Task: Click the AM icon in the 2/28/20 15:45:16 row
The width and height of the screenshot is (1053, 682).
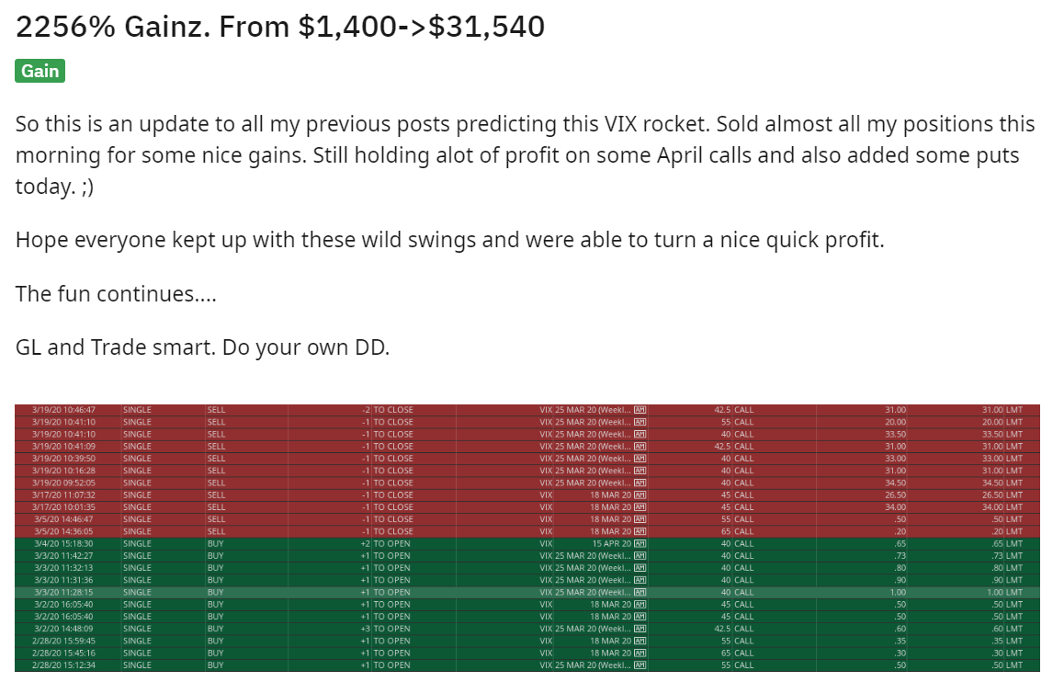Action: pyautogui.click(x=640, y=653)
